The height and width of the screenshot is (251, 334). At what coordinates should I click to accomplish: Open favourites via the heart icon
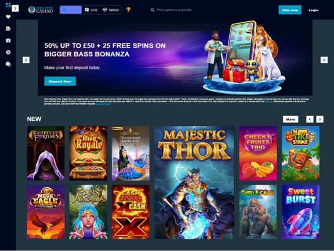click(x=8, y=17)
